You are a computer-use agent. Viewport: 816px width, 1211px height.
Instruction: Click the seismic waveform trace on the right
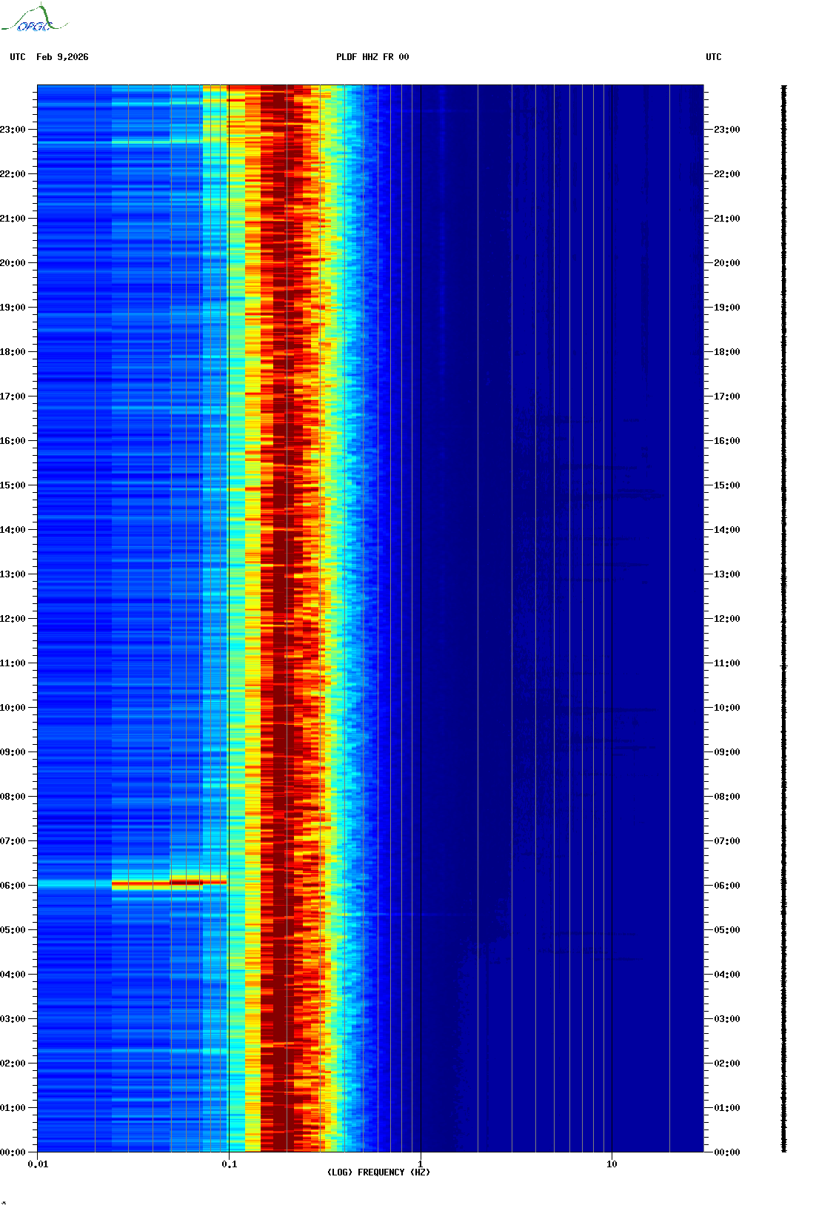(x=784, y=619)
